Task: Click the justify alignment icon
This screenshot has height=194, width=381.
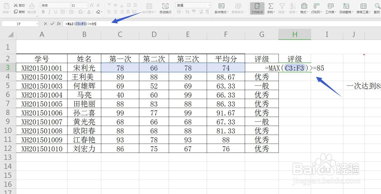Action: (128, 12)
